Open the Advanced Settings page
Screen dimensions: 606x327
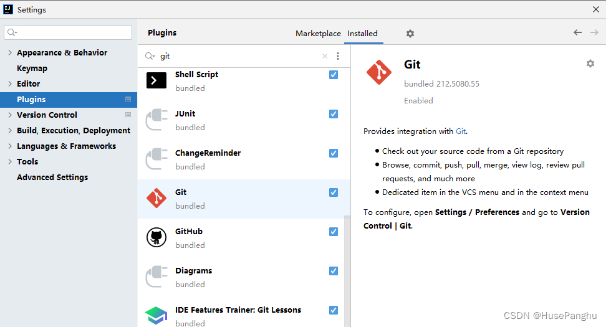pyautogui.click(x=52, y=178)
